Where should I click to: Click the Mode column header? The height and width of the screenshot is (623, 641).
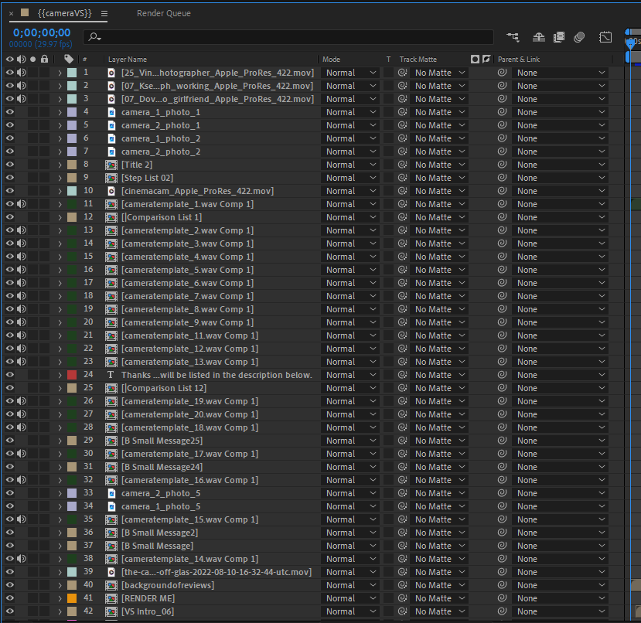(331, 60)
